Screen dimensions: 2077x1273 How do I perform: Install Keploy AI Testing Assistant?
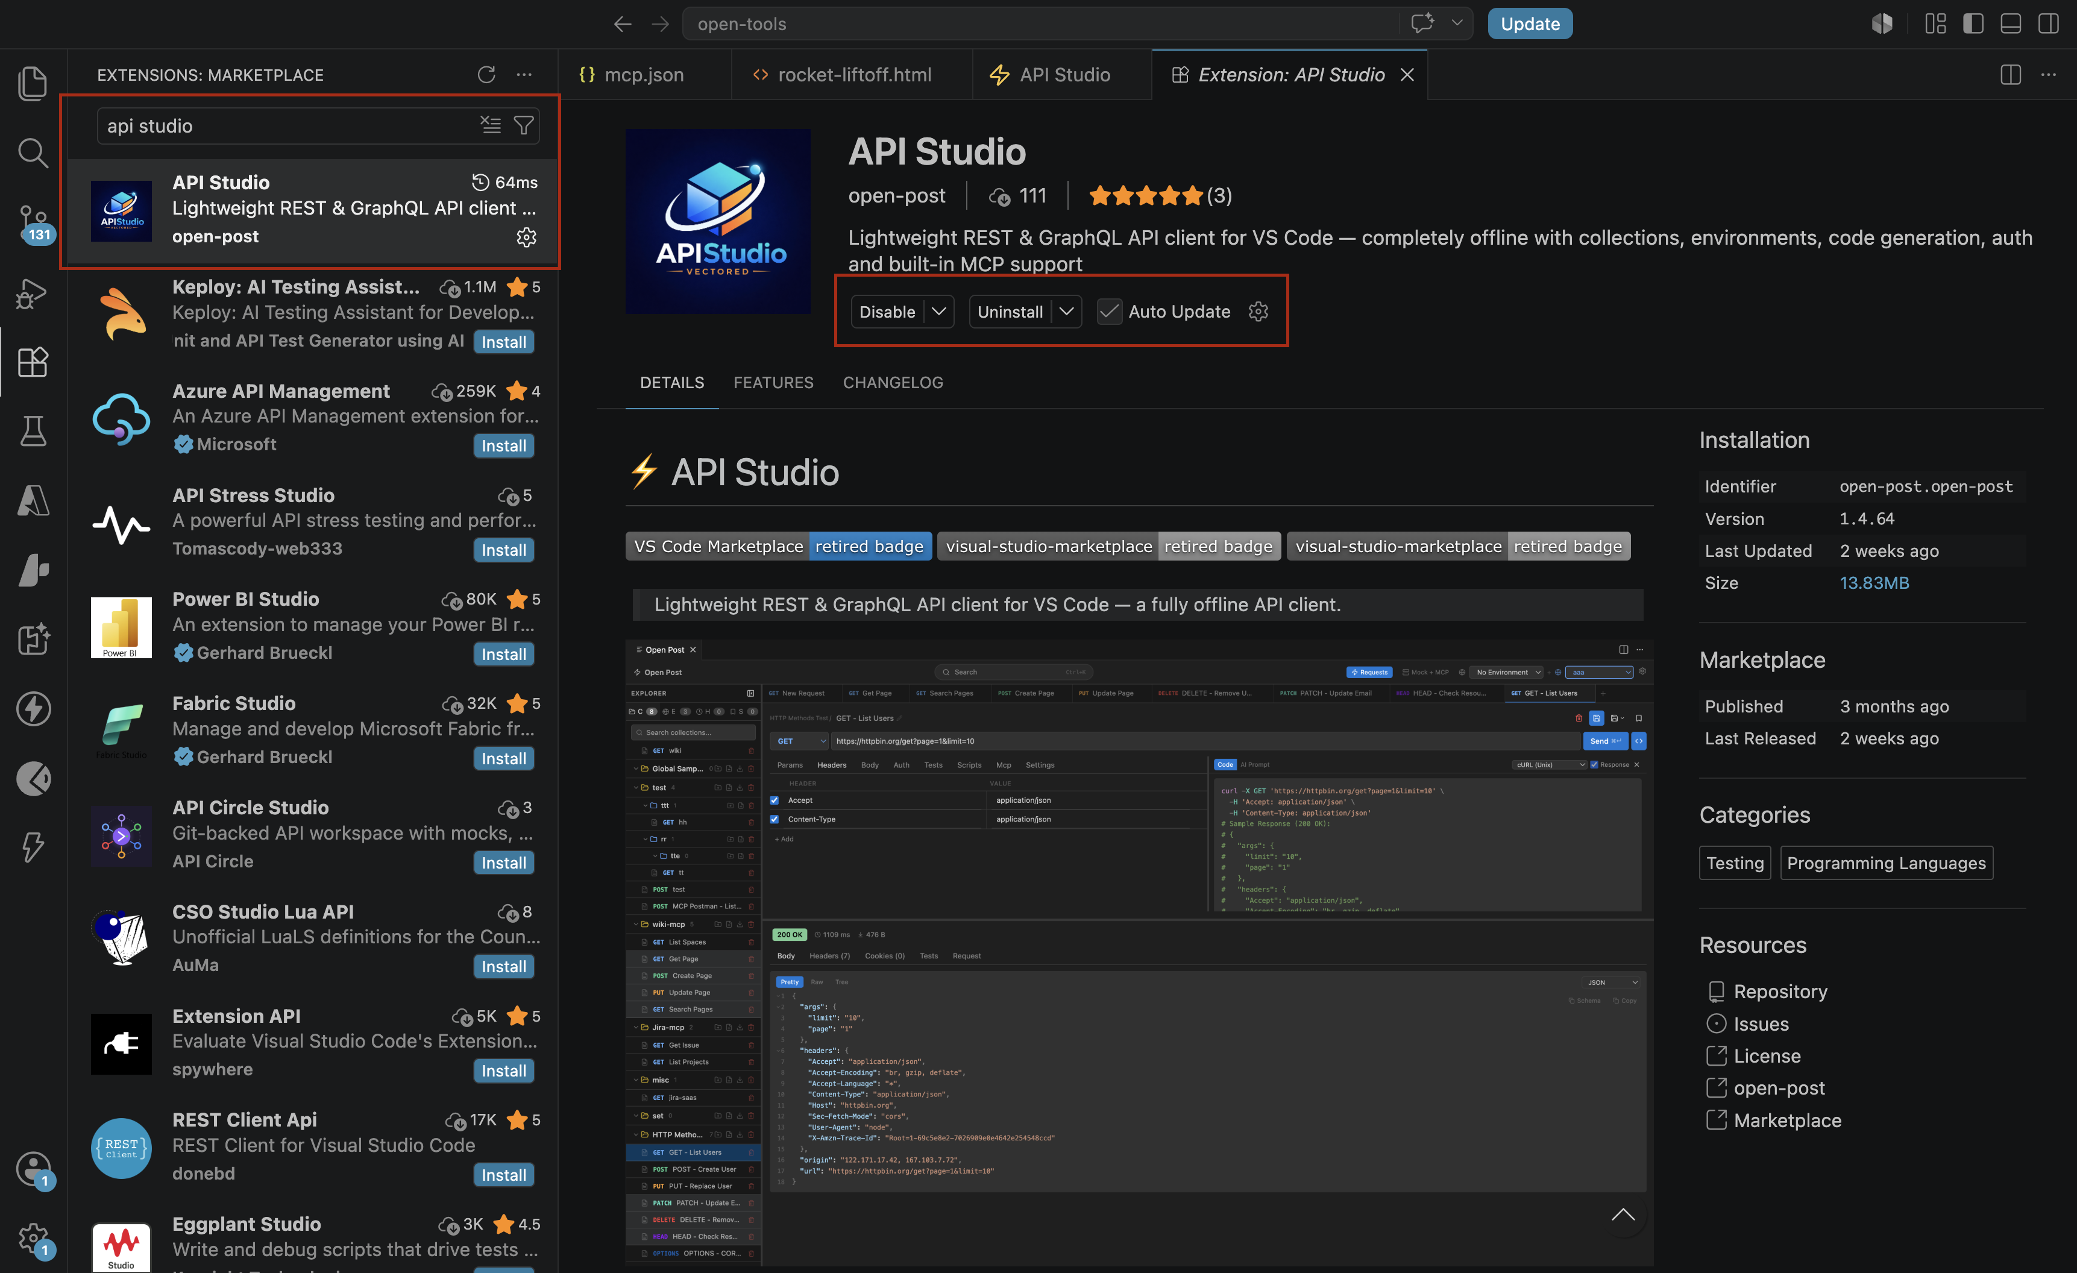(503, 341)
